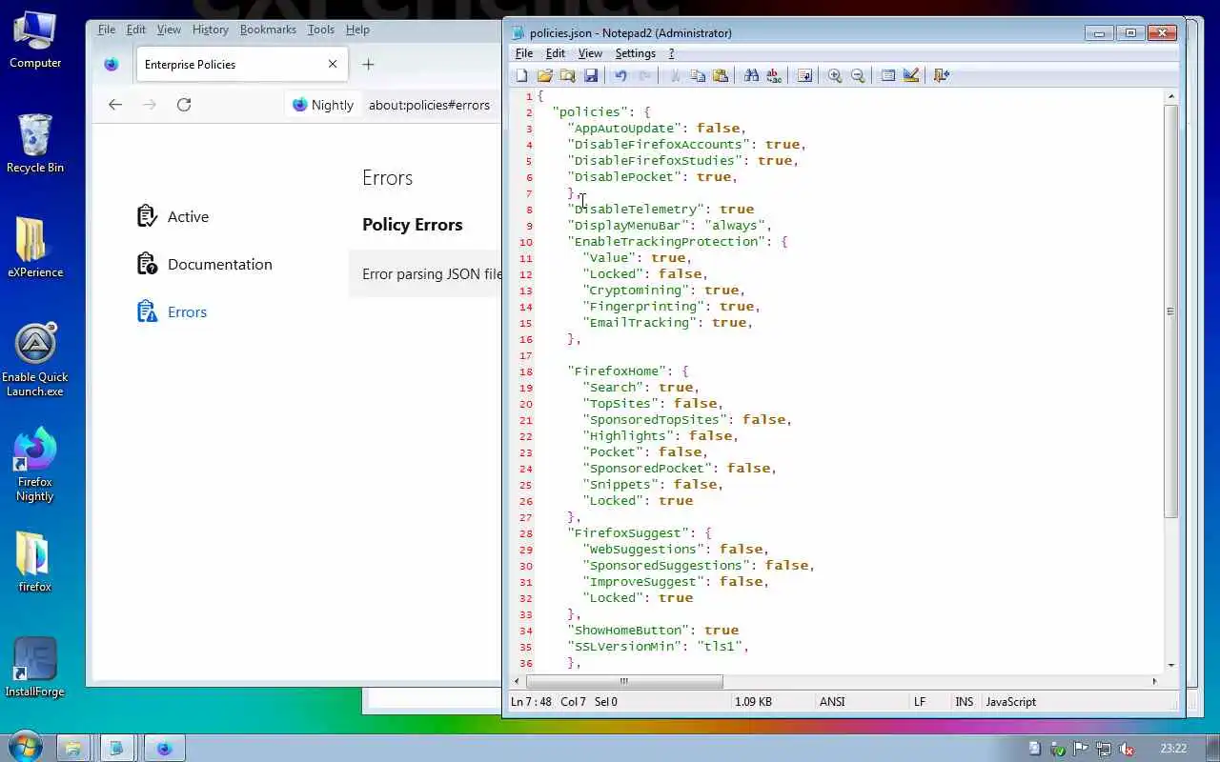Open Find with the binoculars icon
This screenshot has width=1220, height=762.
(751, 75)
